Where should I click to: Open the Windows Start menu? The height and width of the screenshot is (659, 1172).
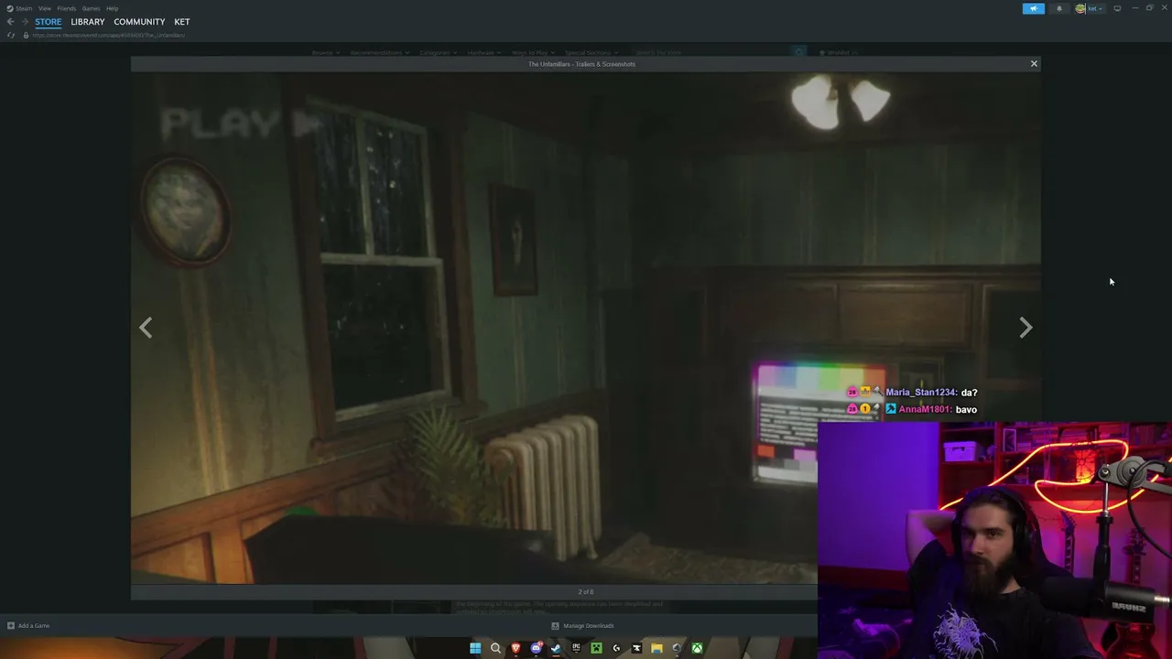coord(475,648)
